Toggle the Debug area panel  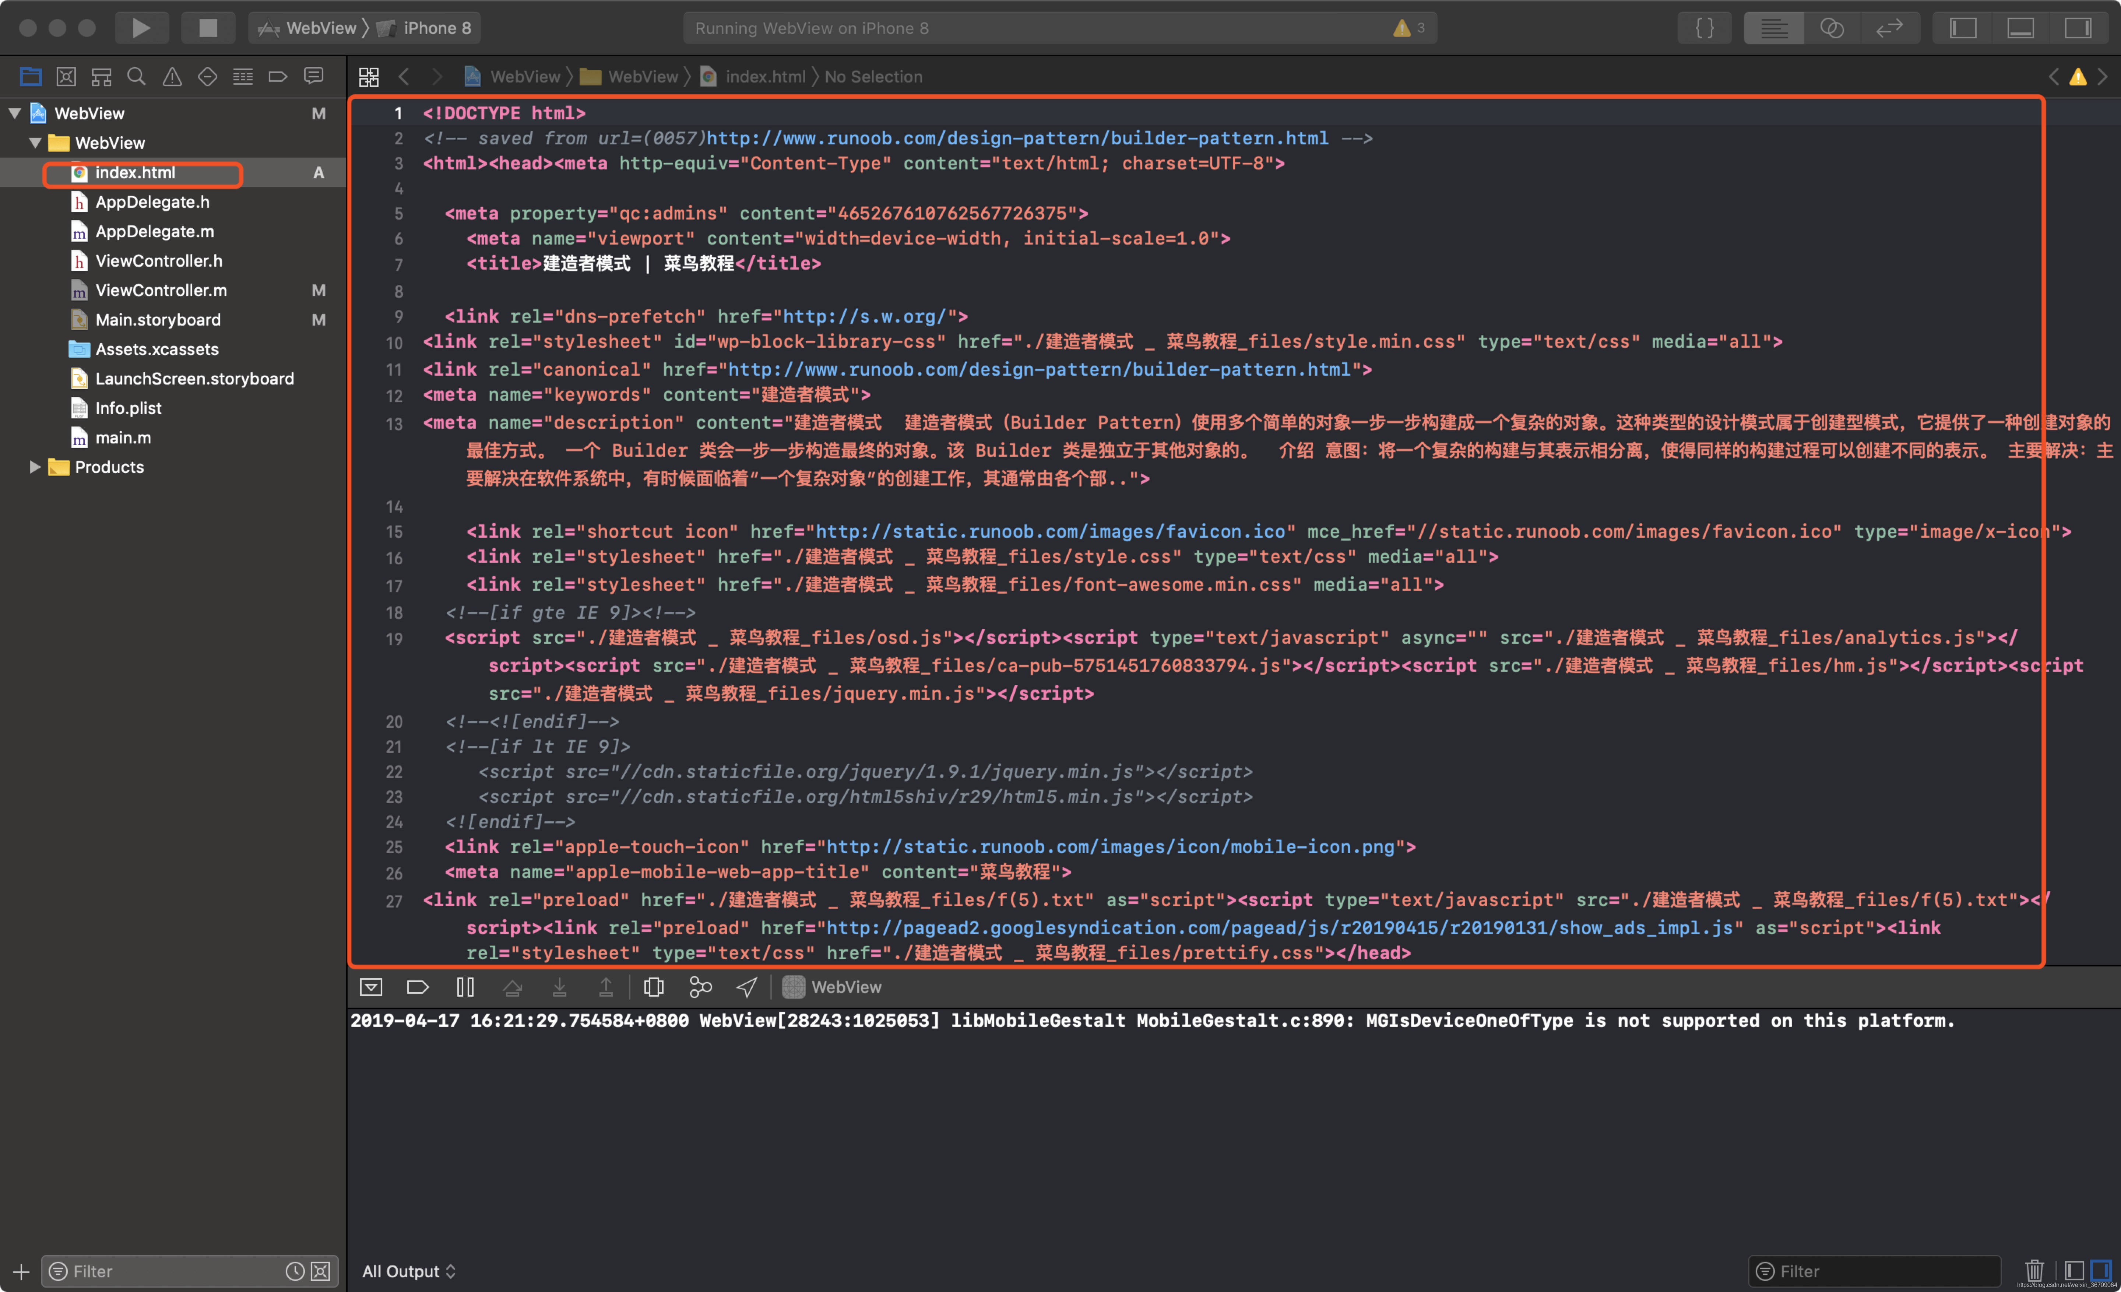[2020, 28]
